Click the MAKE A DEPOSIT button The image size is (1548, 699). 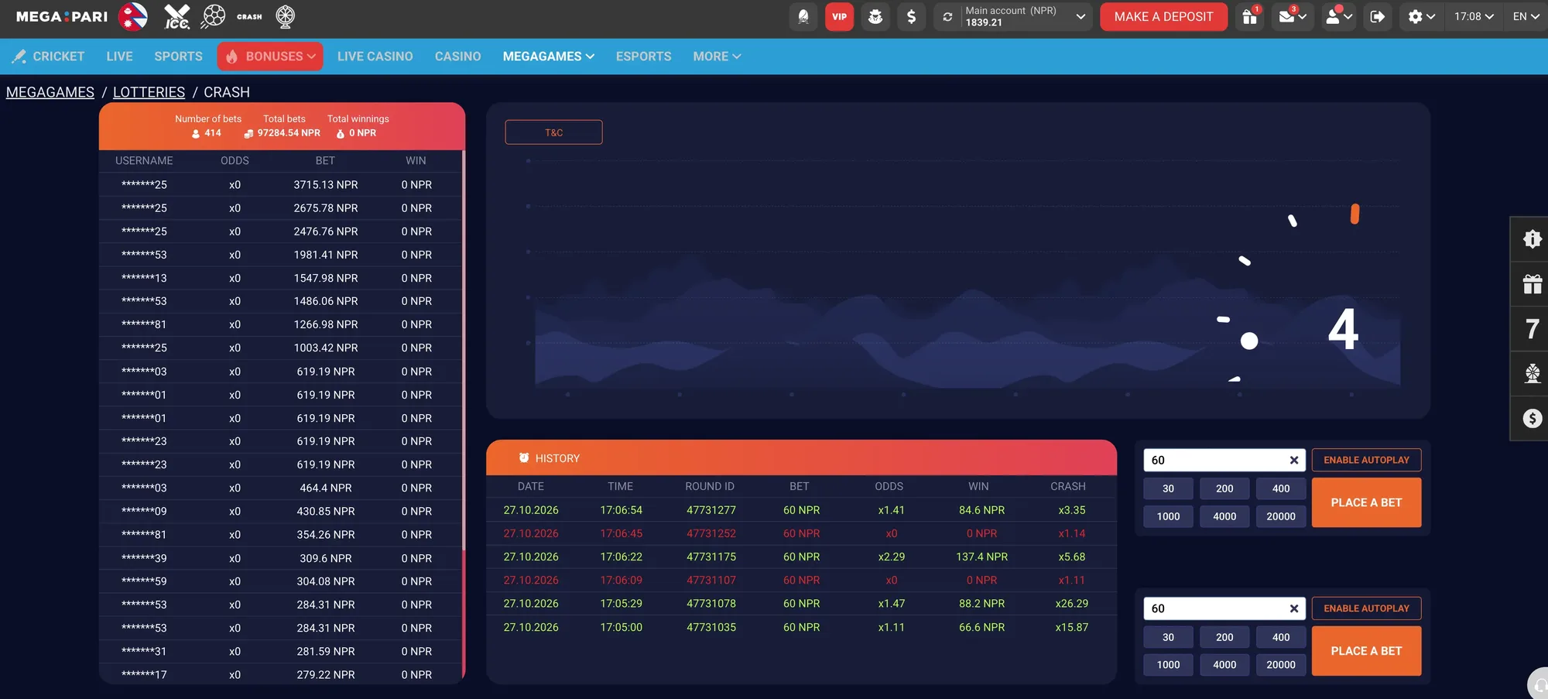1163,16
